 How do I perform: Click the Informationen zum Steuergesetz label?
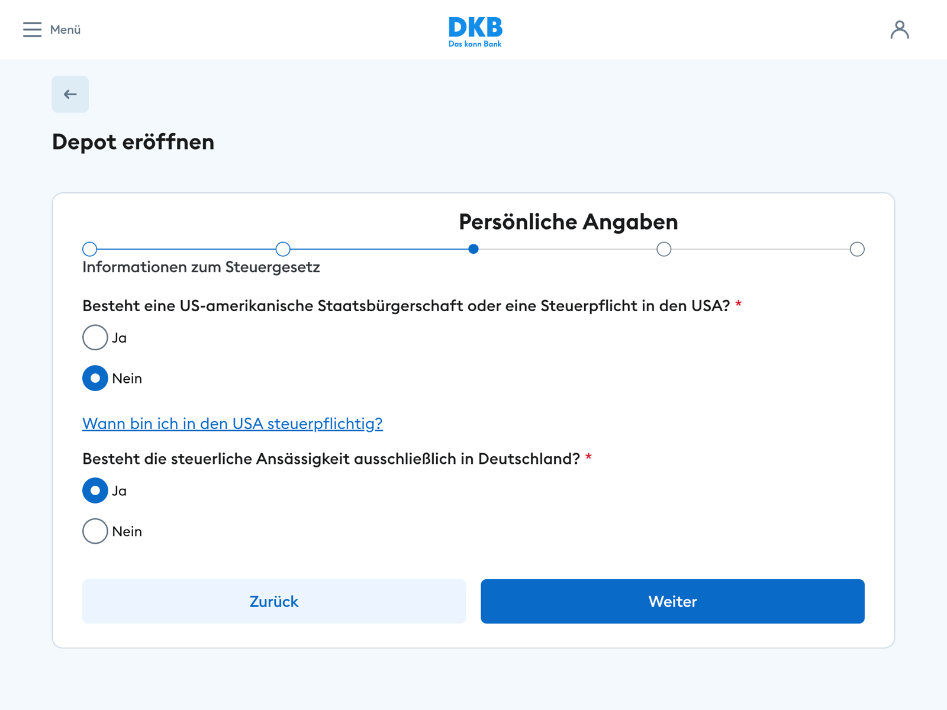click(201, 267)
